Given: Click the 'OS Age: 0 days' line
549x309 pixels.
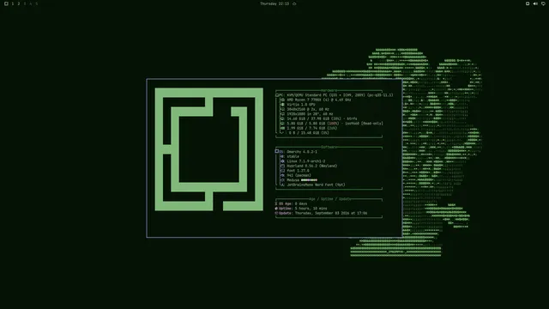Looking at the screenshot, I should [x=291, y=203].
